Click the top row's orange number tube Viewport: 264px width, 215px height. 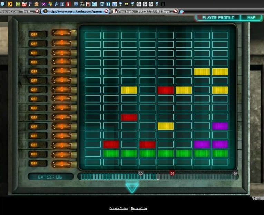pos(62,33)
